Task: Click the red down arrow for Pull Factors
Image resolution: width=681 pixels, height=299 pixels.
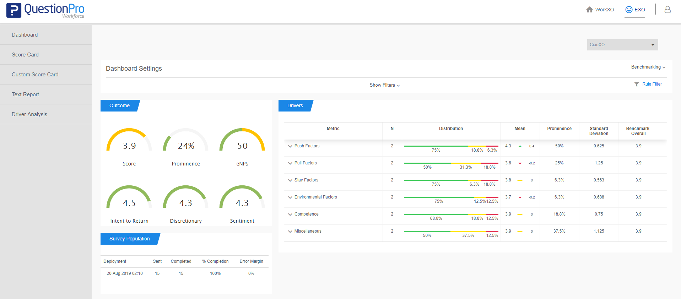Action: [x=520, y=163]
